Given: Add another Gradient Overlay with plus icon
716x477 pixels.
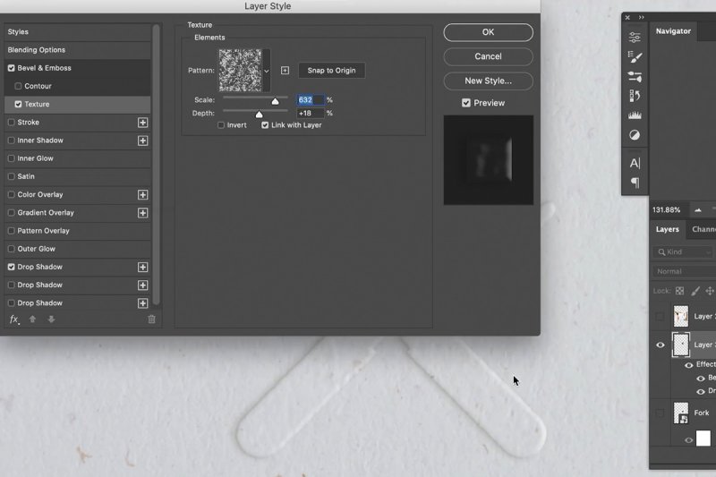Looking at the screenshot, I should tap(142, 213).
